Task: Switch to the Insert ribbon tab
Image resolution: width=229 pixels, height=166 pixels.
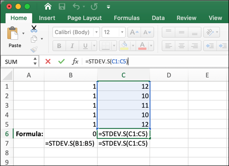Action: (47, 18)
